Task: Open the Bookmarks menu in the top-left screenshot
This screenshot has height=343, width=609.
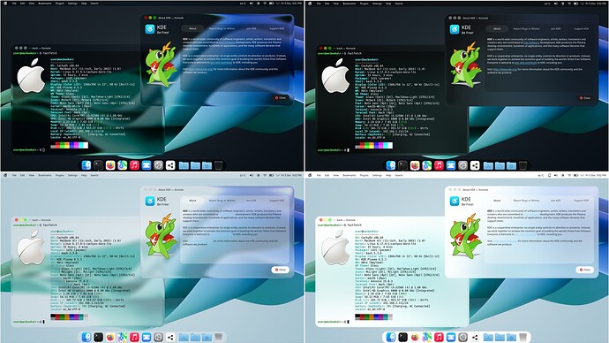Action: tap(45, 4)
